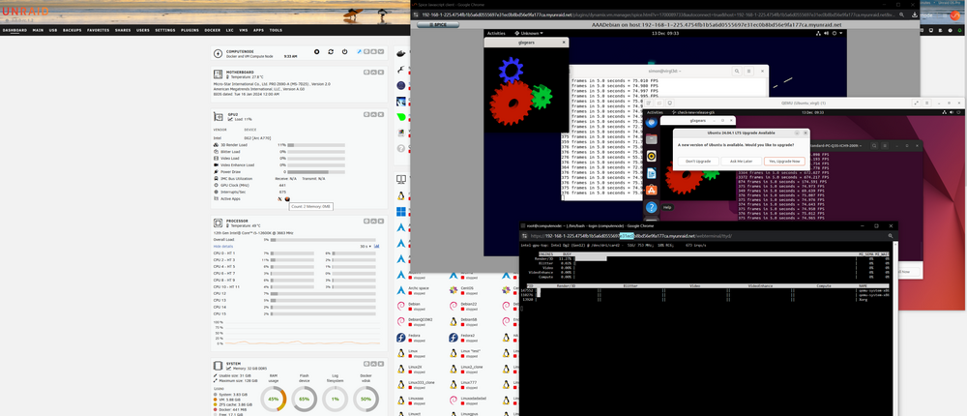Click the zoom icon in webterminal address bar
The image size is (967, 416).
(x=891, y=236)
